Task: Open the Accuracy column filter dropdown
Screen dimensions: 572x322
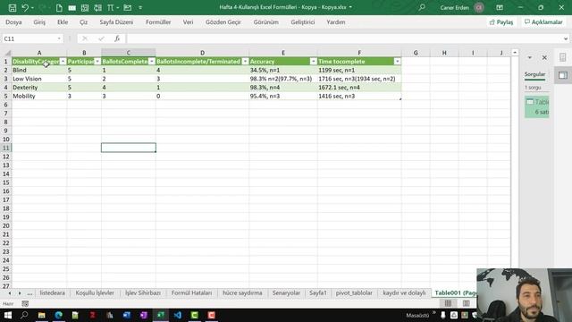Action: pos(313,62)
